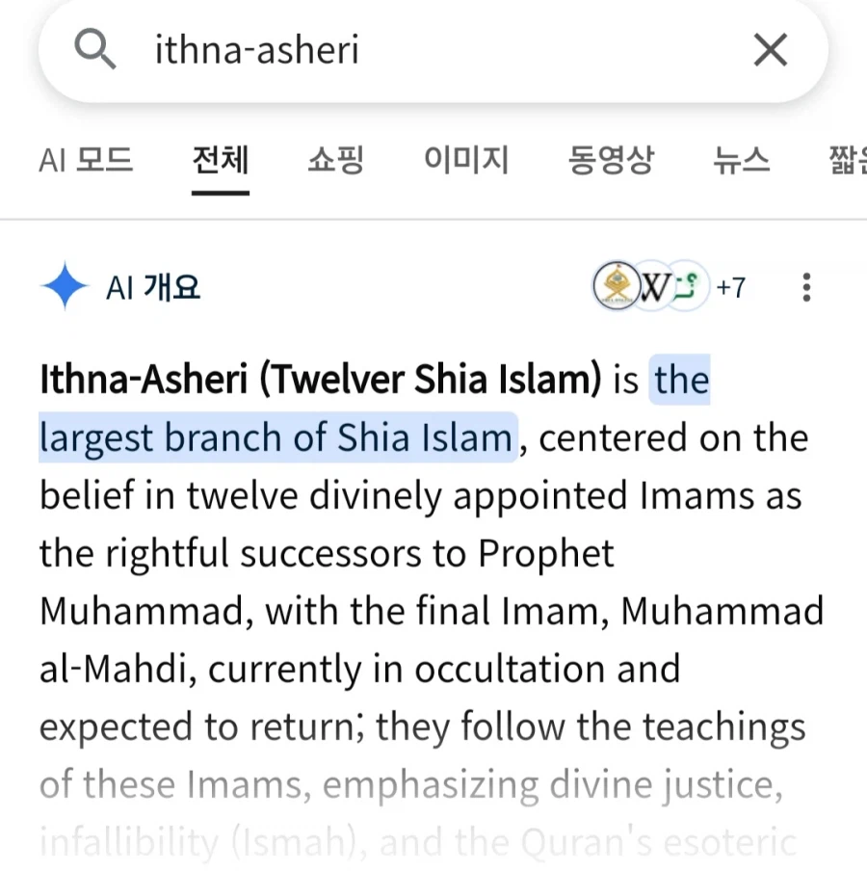Tap the bold "Ithna-Asheri (Twelver Shia Islam)" text
The width and height of the screenshot is (867, 871).
point(320,380)
